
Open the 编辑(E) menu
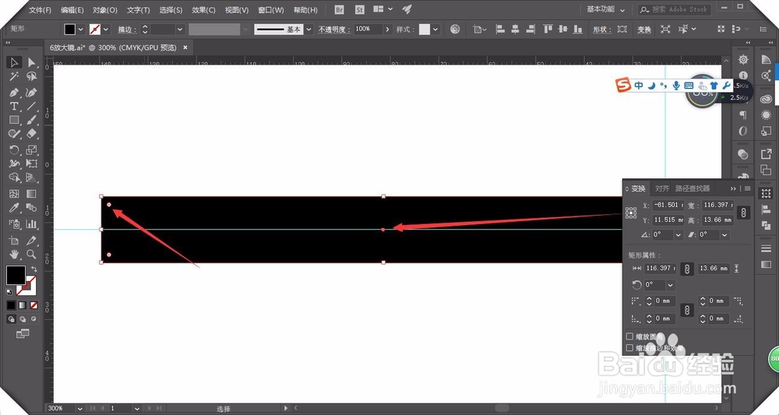[x=72, y=10]
